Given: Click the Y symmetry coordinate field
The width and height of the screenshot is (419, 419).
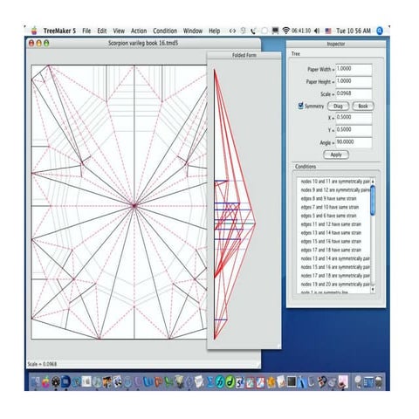Looking at the screenshot, I should point(354,130).
